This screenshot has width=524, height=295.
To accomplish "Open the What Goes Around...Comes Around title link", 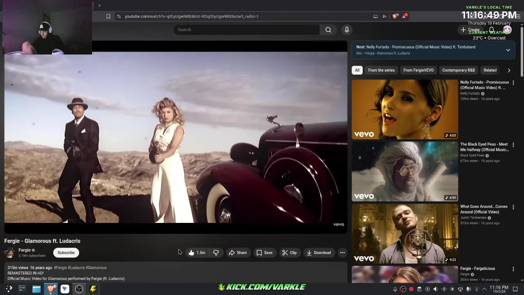I will tap(483, 209).
